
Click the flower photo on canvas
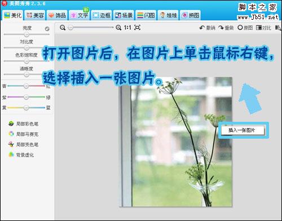(176, 142)
